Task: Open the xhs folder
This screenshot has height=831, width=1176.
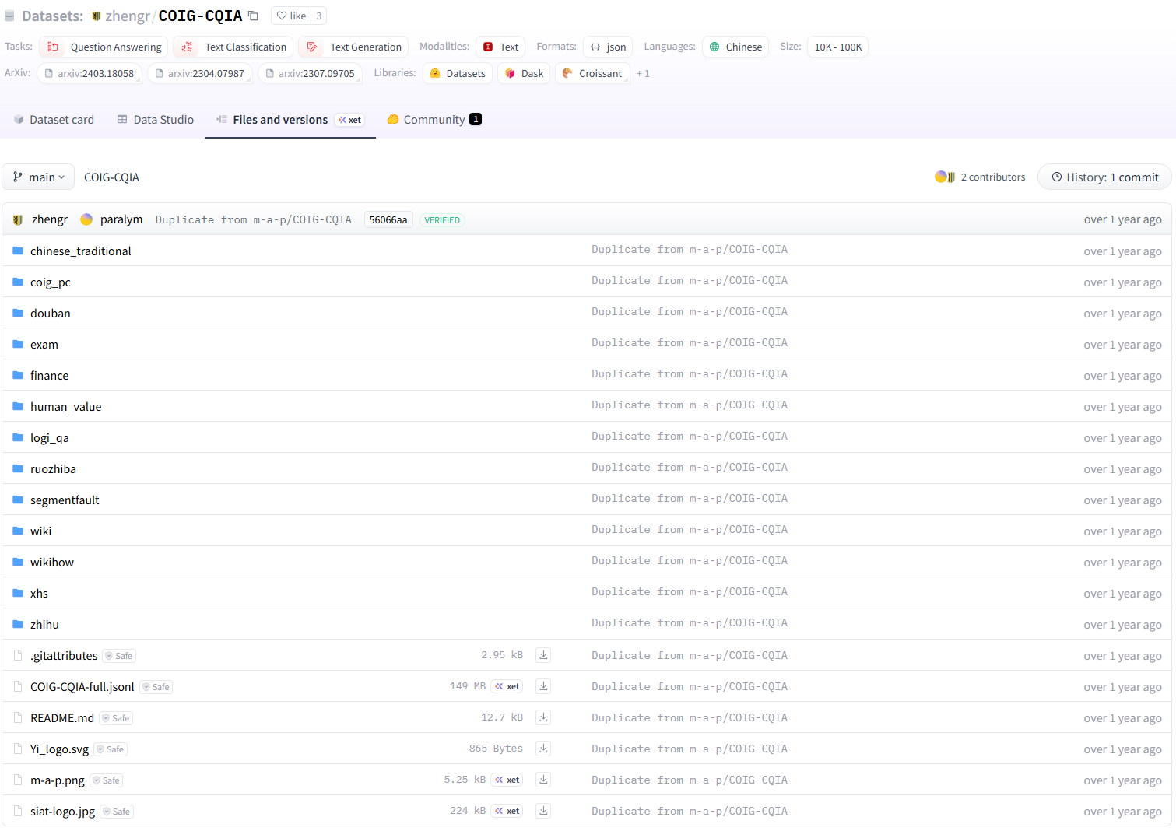Action: click(39, 593)
